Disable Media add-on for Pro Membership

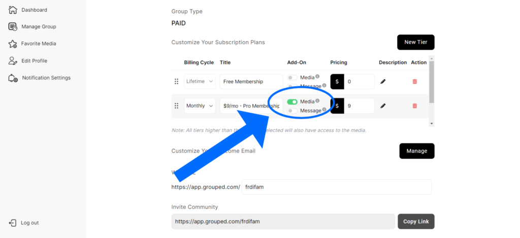[x=292, y=102]
